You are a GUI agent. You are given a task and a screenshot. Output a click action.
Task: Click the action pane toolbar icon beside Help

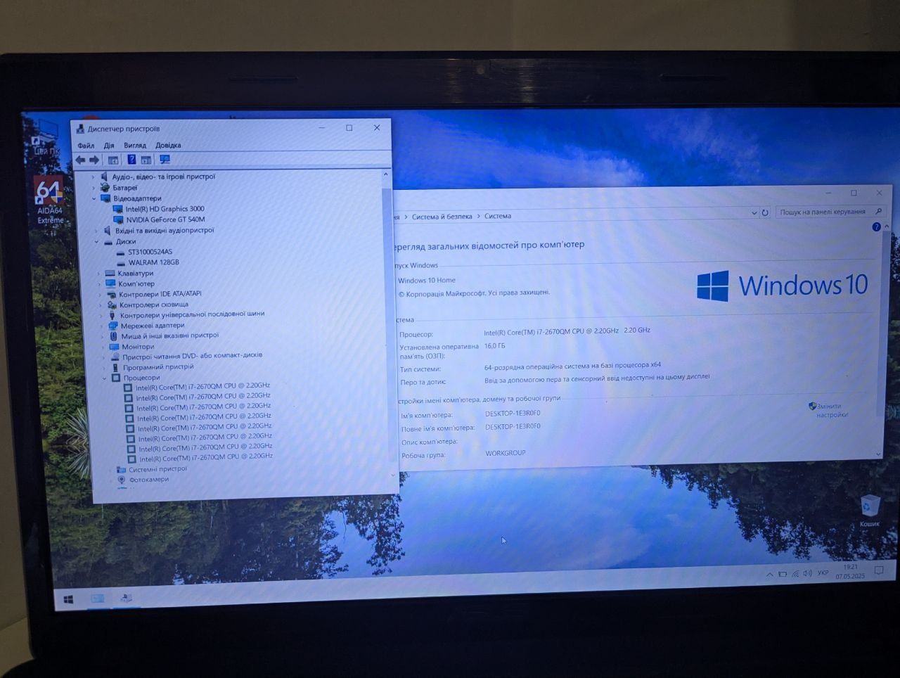(x=146, y=160)
